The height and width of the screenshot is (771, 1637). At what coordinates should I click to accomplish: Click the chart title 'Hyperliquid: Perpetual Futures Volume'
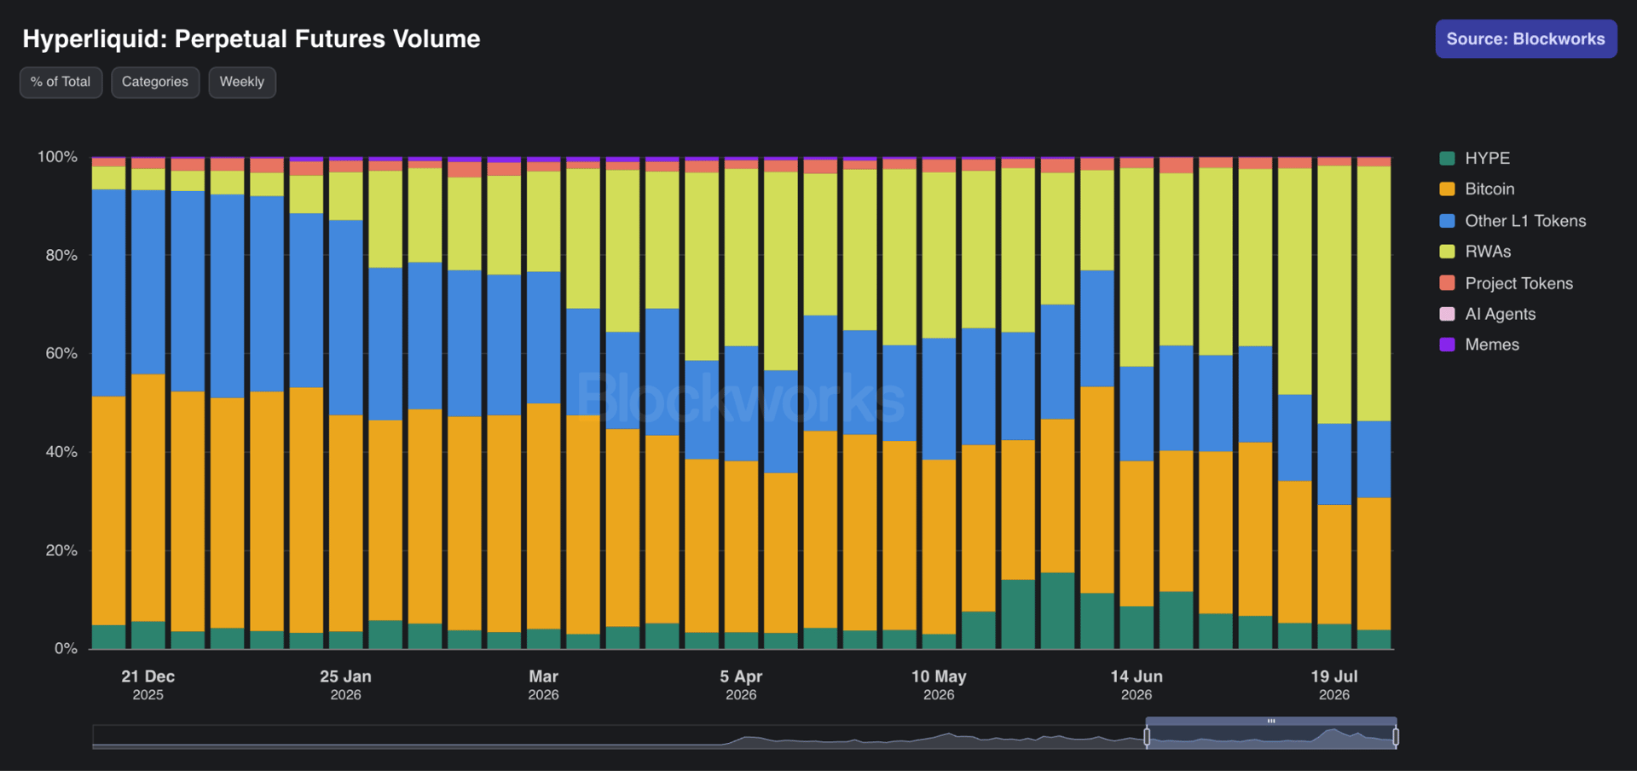252,38
